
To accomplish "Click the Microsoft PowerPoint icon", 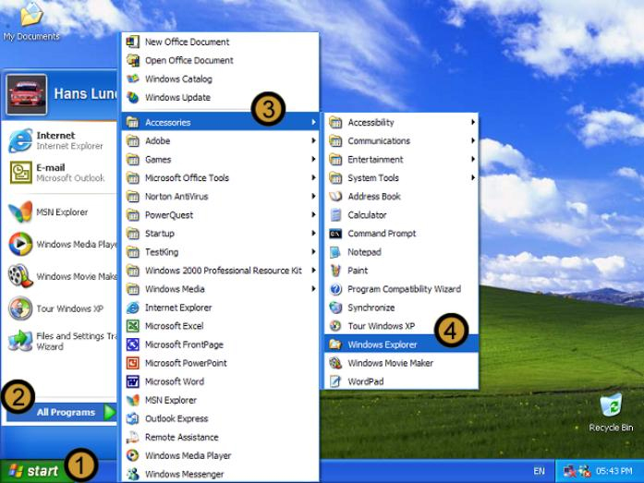I will point(133,363).
